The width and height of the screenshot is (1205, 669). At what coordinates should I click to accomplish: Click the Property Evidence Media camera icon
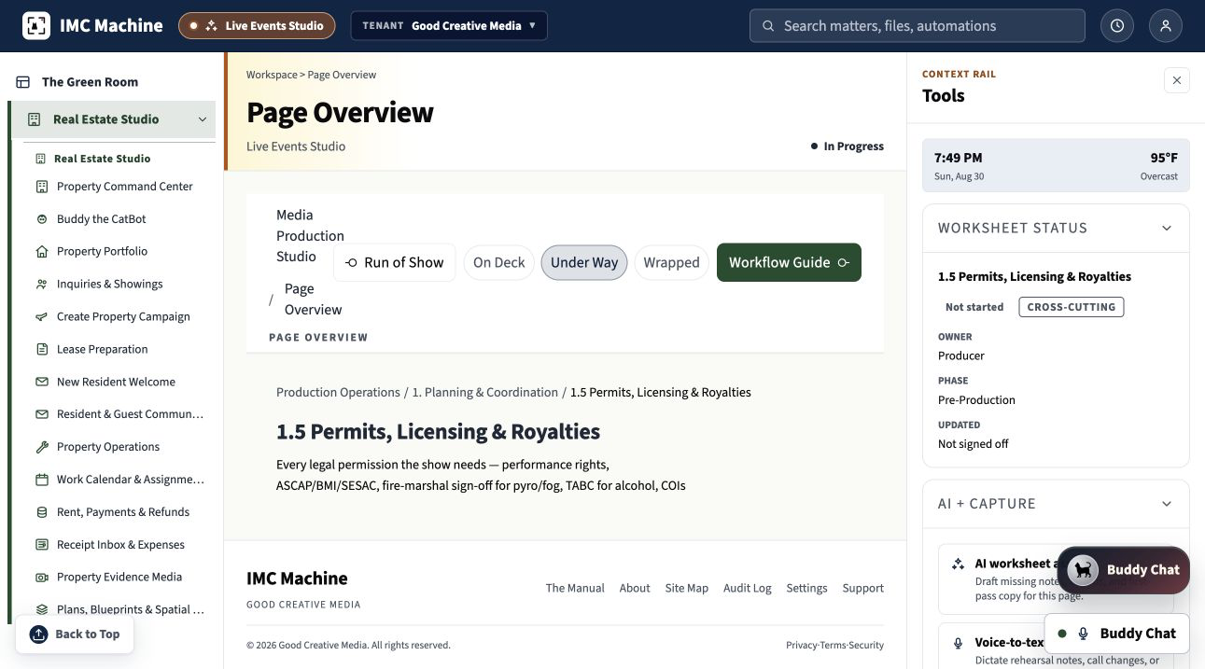[x=42, y=578]
